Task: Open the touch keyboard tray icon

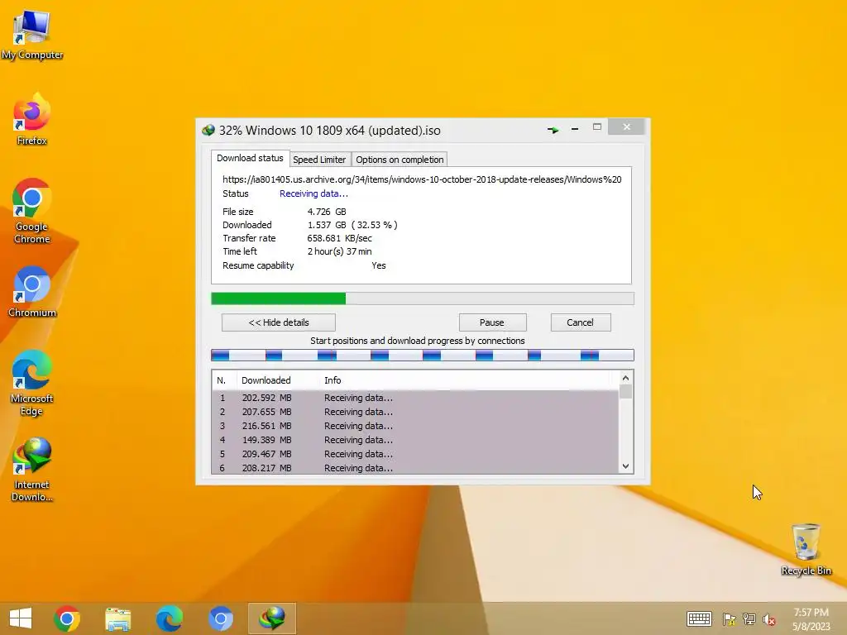Action: (x=699, y=618)
